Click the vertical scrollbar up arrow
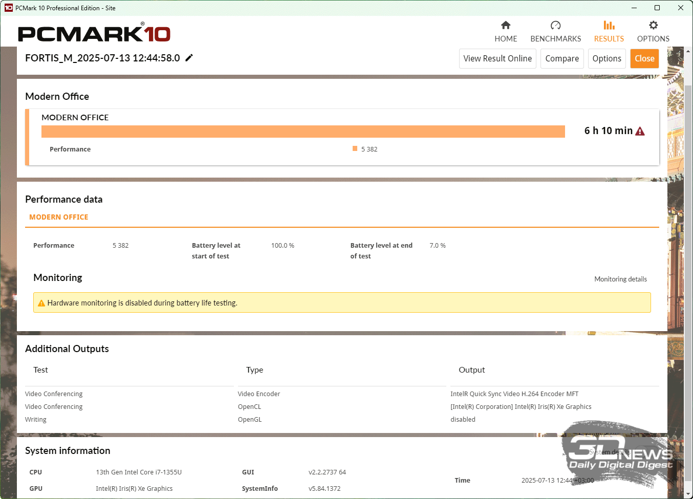 pyautogui.click(x=688, y=51)
